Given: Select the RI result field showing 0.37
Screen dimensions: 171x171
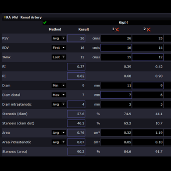Looking at the screenshot, I should 76,67.
